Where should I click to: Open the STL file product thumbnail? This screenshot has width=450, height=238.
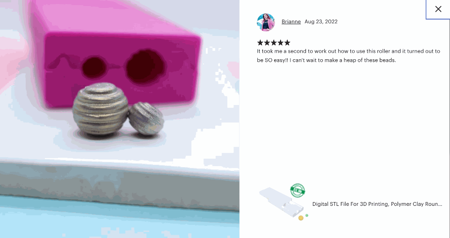tap(283, 203)
